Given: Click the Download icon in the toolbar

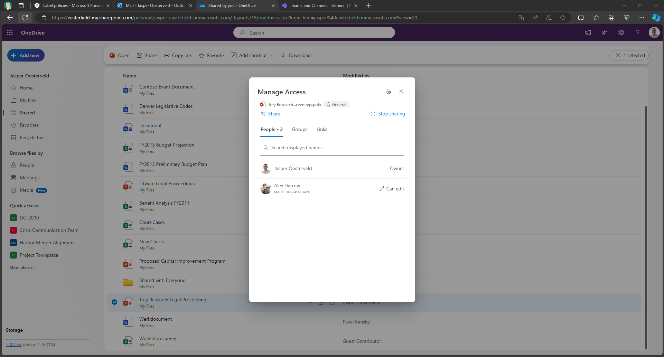Looking at the screenshot, I should coord(283,55).
